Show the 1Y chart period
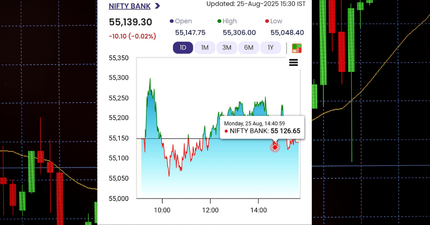Image resolution: width=430 pixels, height=225 pixels. tap(271, 48)
